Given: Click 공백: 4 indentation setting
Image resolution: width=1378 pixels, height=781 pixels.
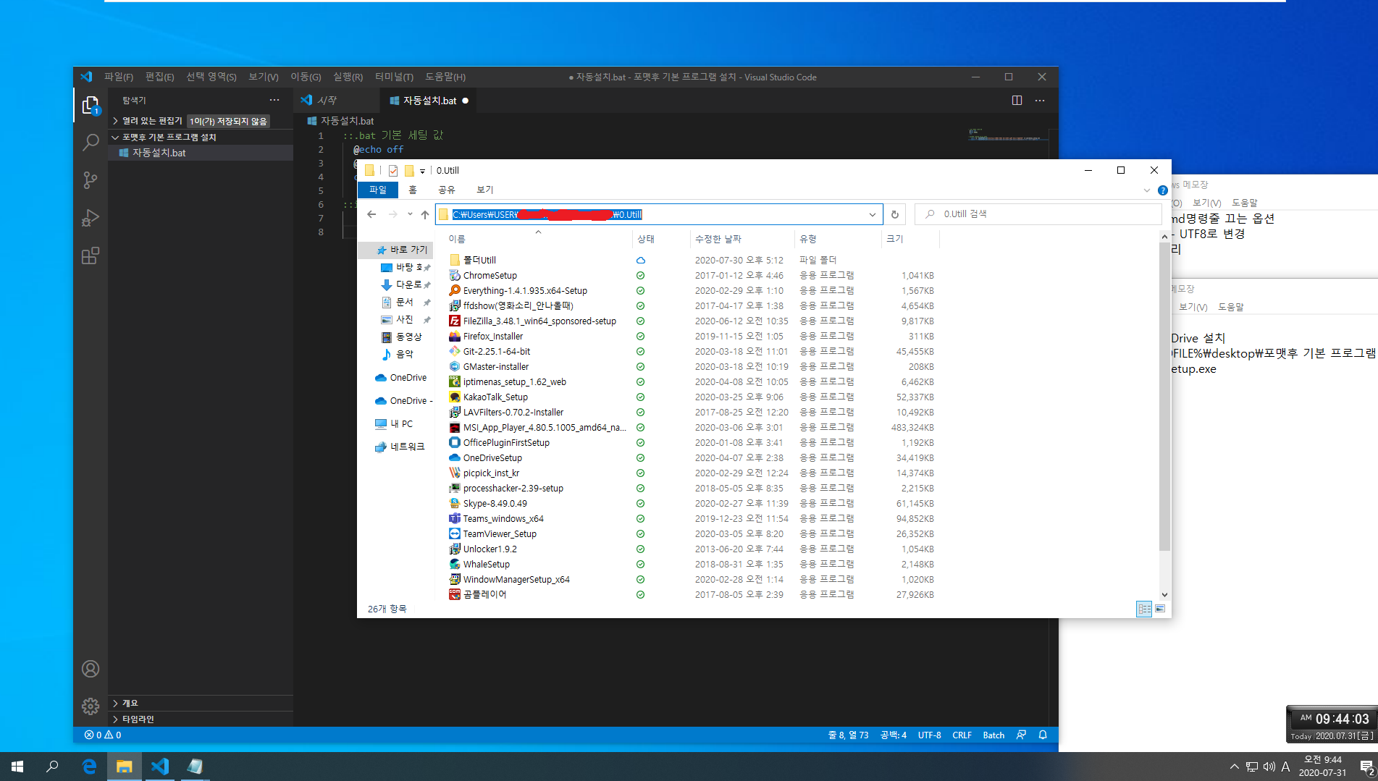Looking at the screenshot, I should coord(893,735).
